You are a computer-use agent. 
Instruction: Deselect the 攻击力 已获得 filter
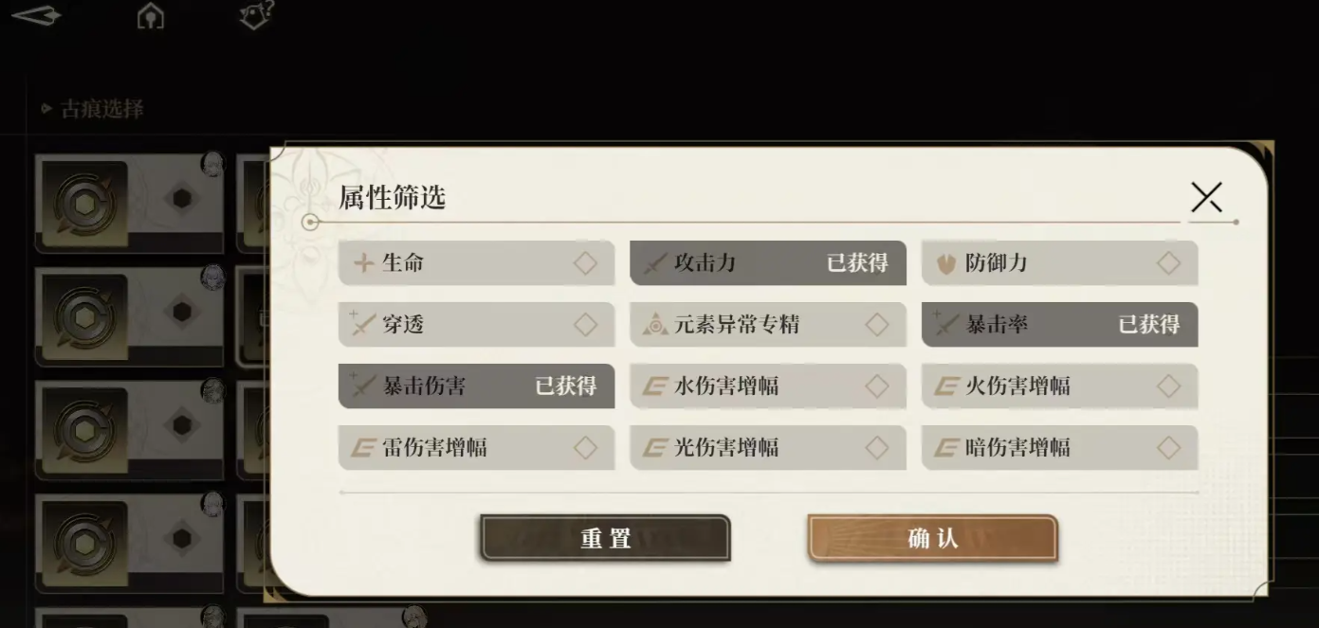(767, 263)
